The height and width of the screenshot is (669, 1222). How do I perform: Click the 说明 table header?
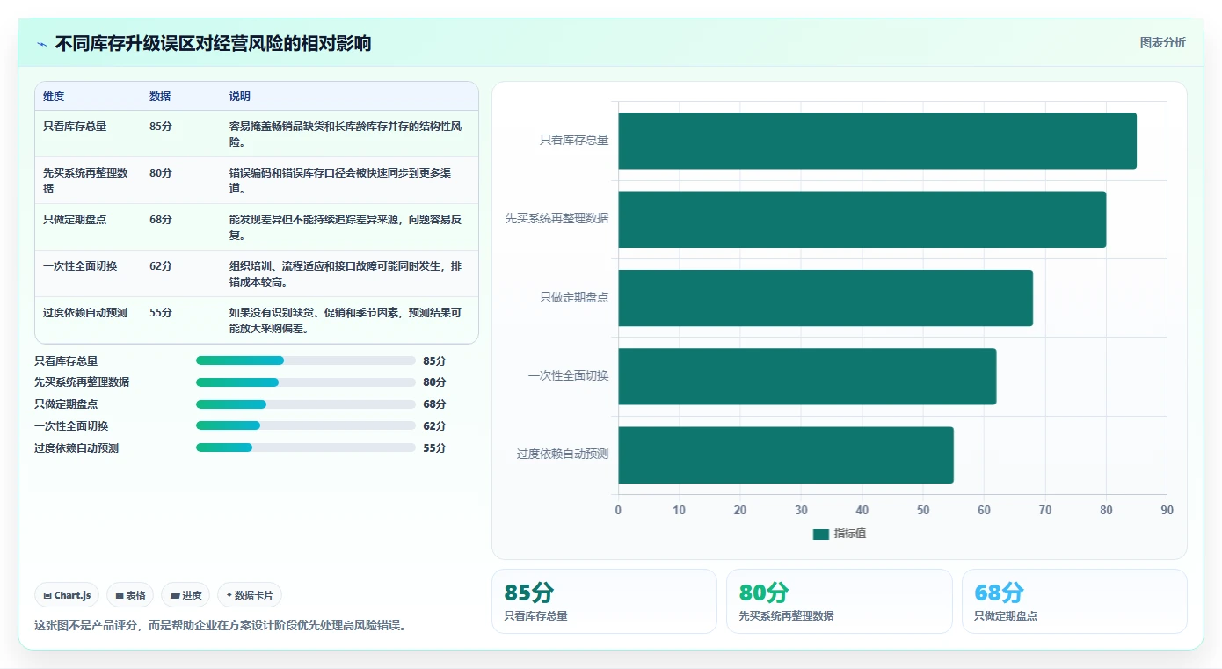[x=240, y=97]
